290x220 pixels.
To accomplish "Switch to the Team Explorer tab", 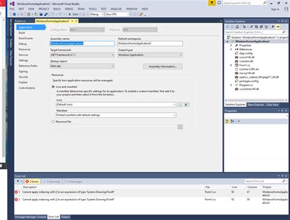I will (256, 105).
